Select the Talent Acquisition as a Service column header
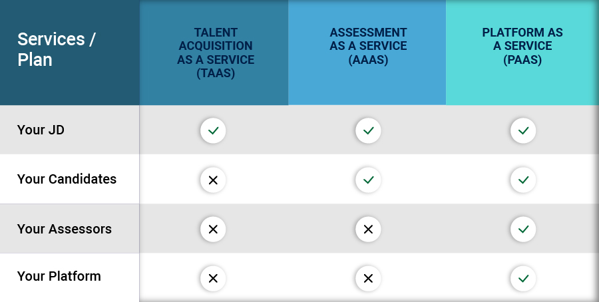Screen dimensions: 599x302 (x=214, y=53)
